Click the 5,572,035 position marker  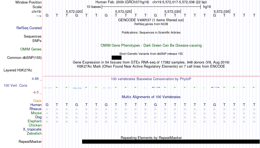coord(222,11)
